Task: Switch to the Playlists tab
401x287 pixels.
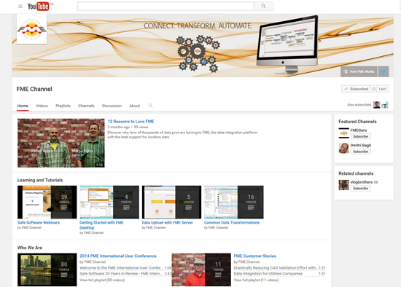Action: pyautogui.click(x=63, y=106)
